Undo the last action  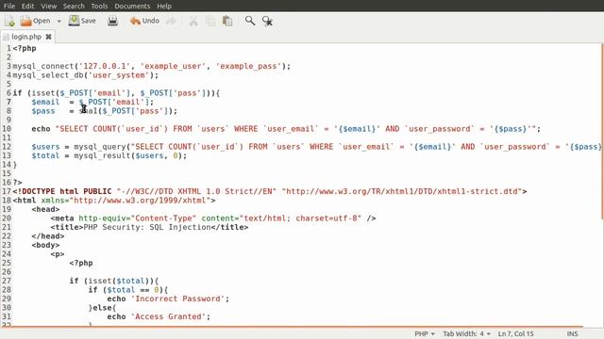144,21
